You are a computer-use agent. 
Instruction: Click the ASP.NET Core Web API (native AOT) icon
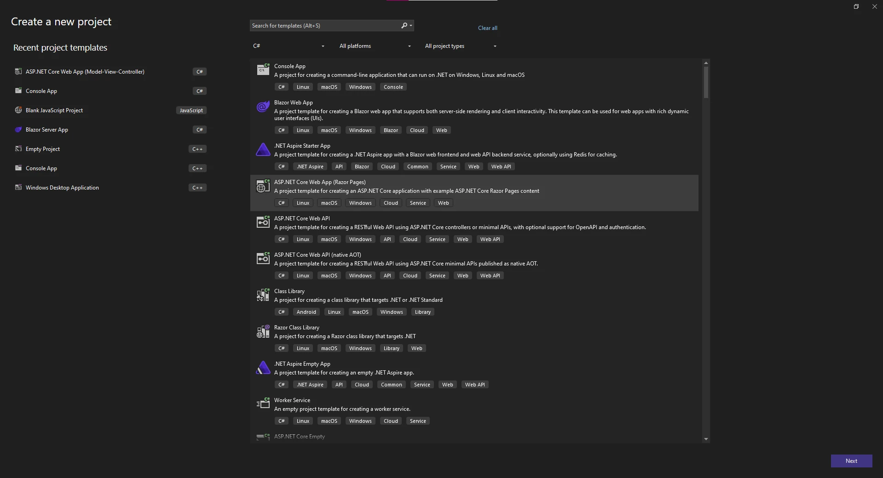263,259
